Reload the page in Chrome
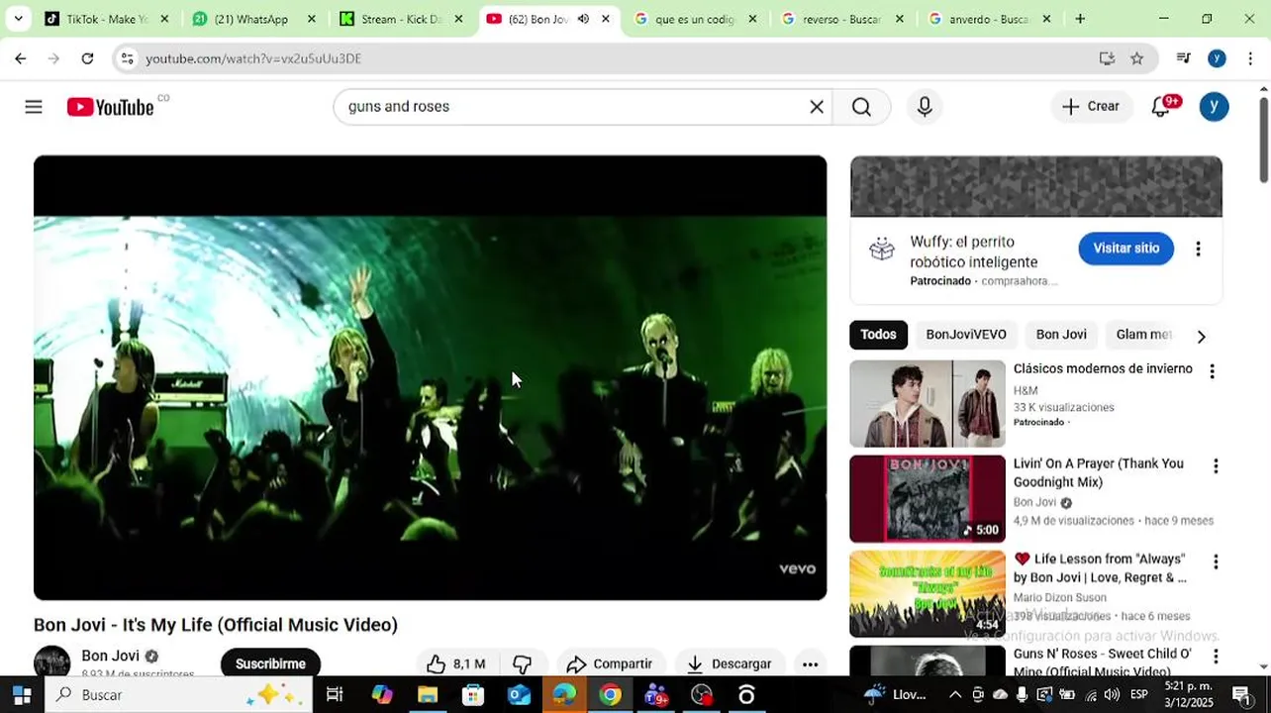This screenshot has height=713, width=1271. pos(87,58)
